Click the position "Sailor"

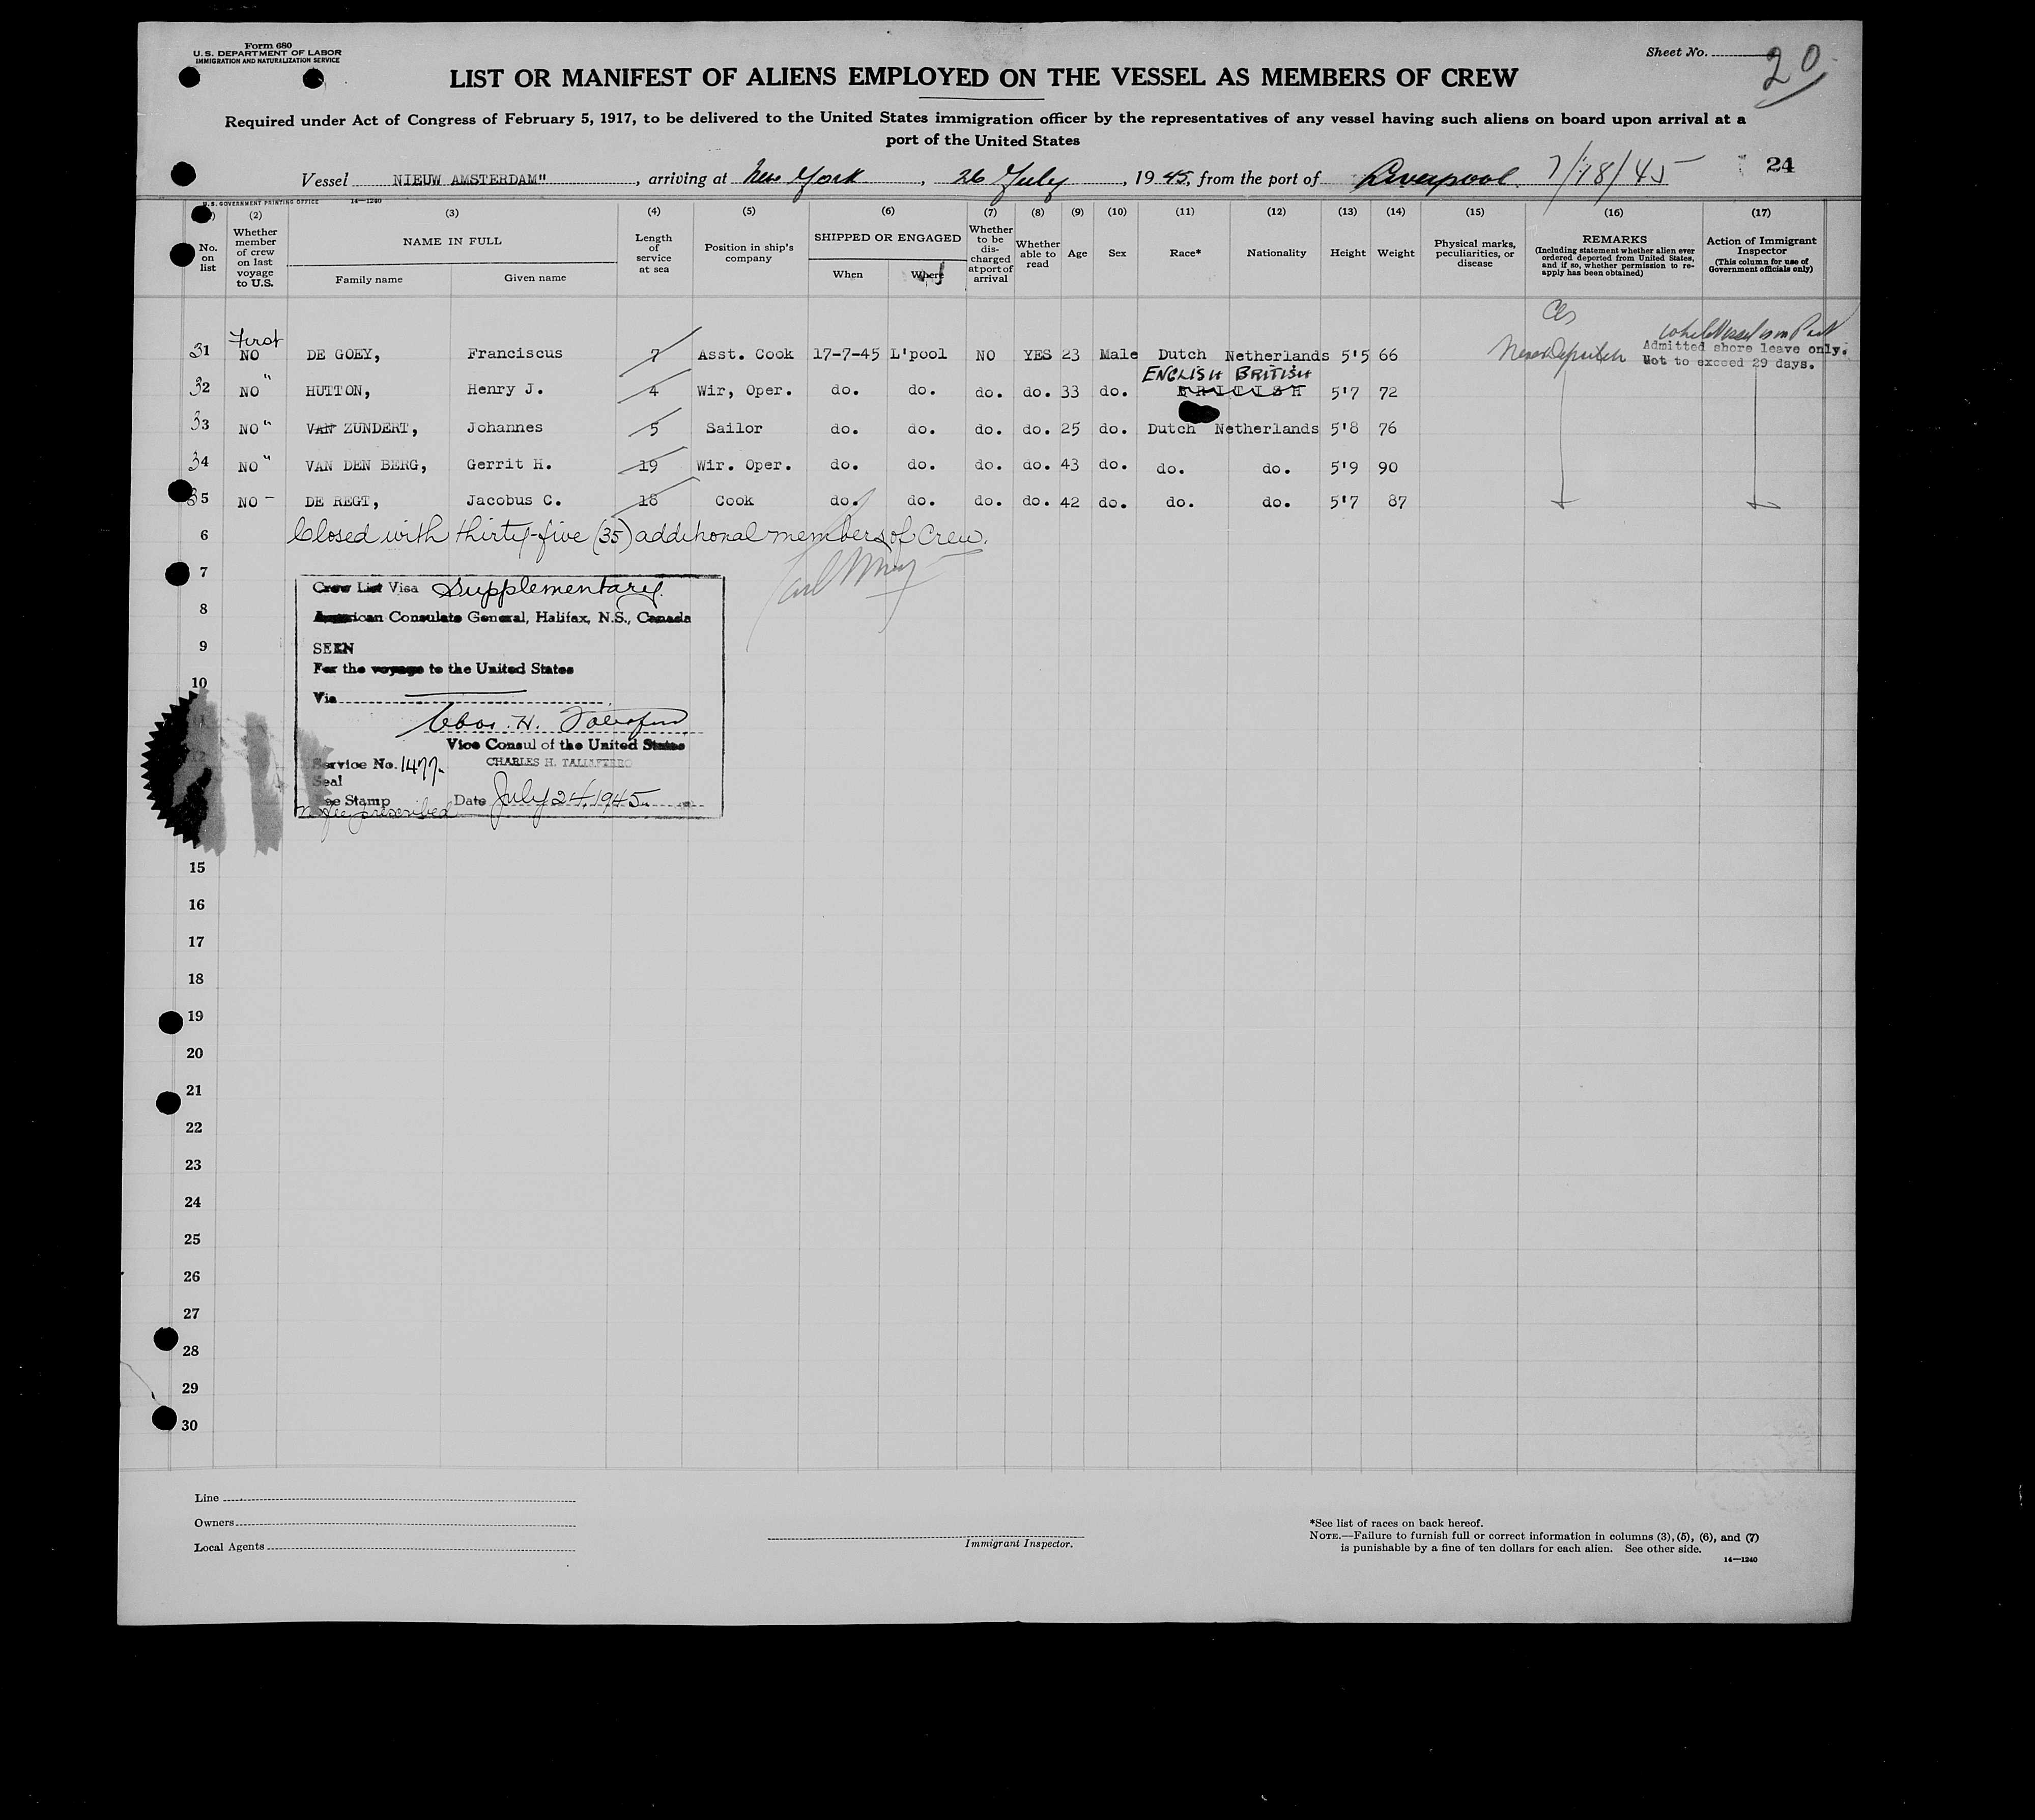pyautogui.click(x=734, y=429)
